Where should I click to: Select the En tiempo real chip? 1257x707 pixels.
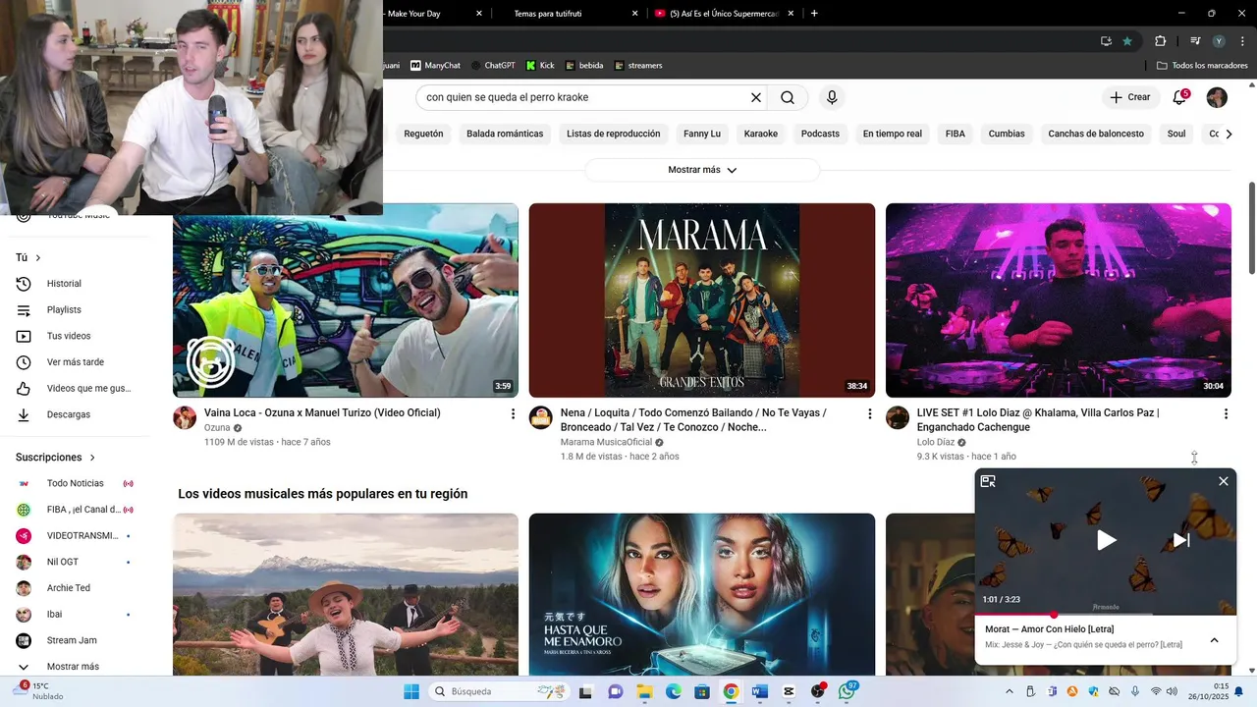[x=893, y=134]
